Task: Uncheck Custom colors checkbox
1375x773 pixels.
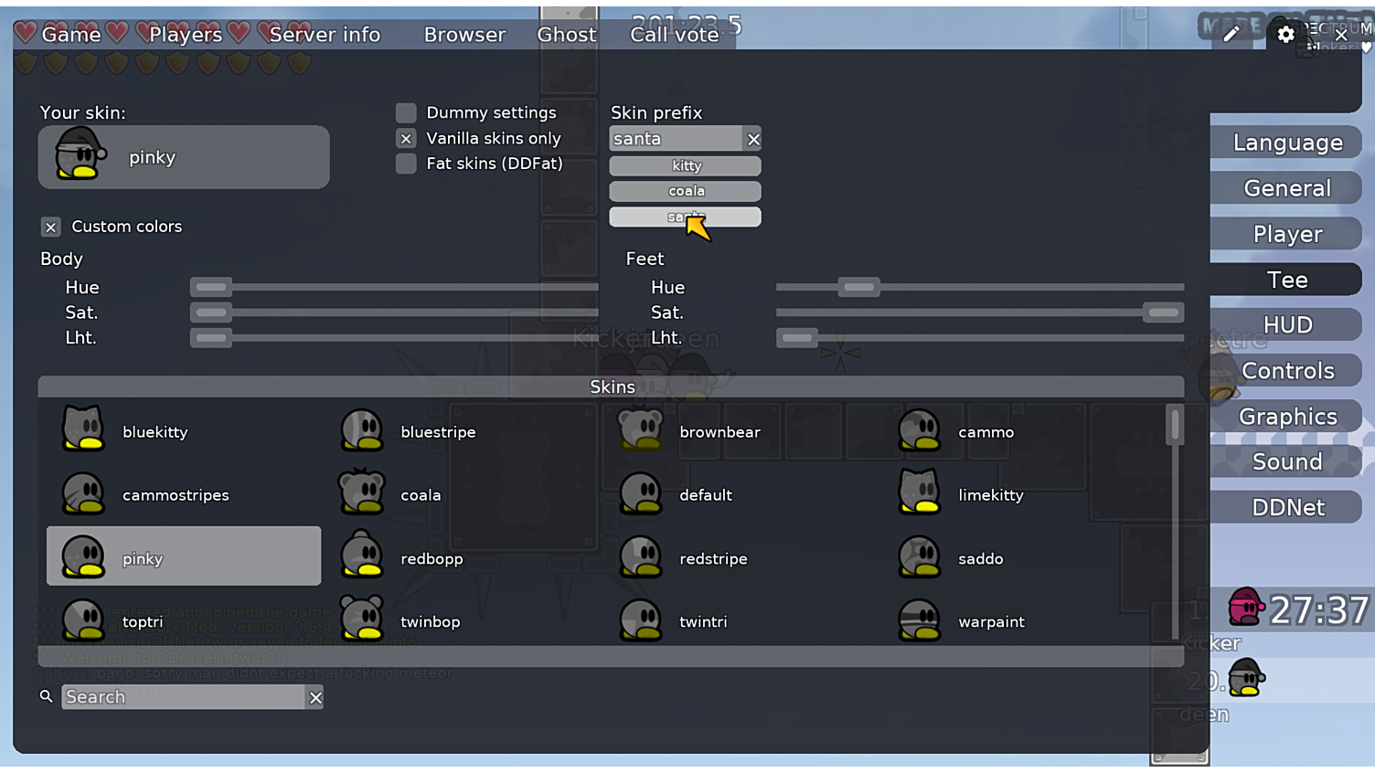Action: (51, 228)
